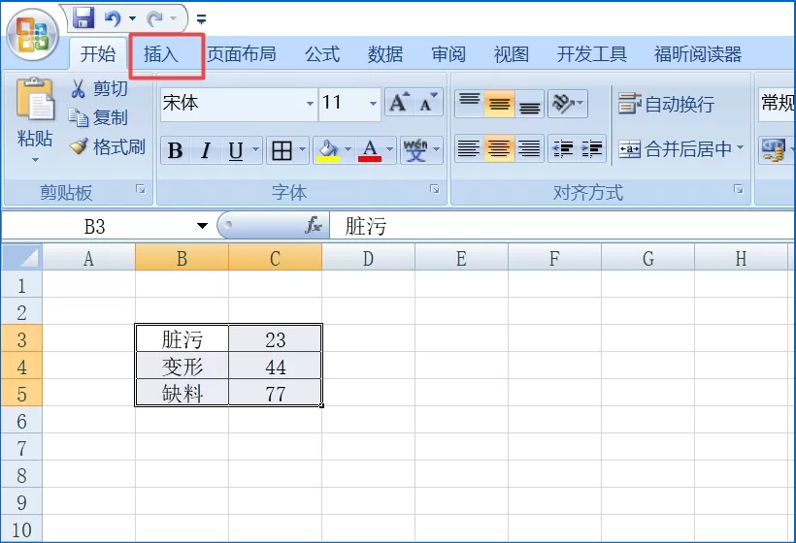Click the Increase Indent icon
The height and width of the screenshot is (543, 796).
[x=592, y=149]
